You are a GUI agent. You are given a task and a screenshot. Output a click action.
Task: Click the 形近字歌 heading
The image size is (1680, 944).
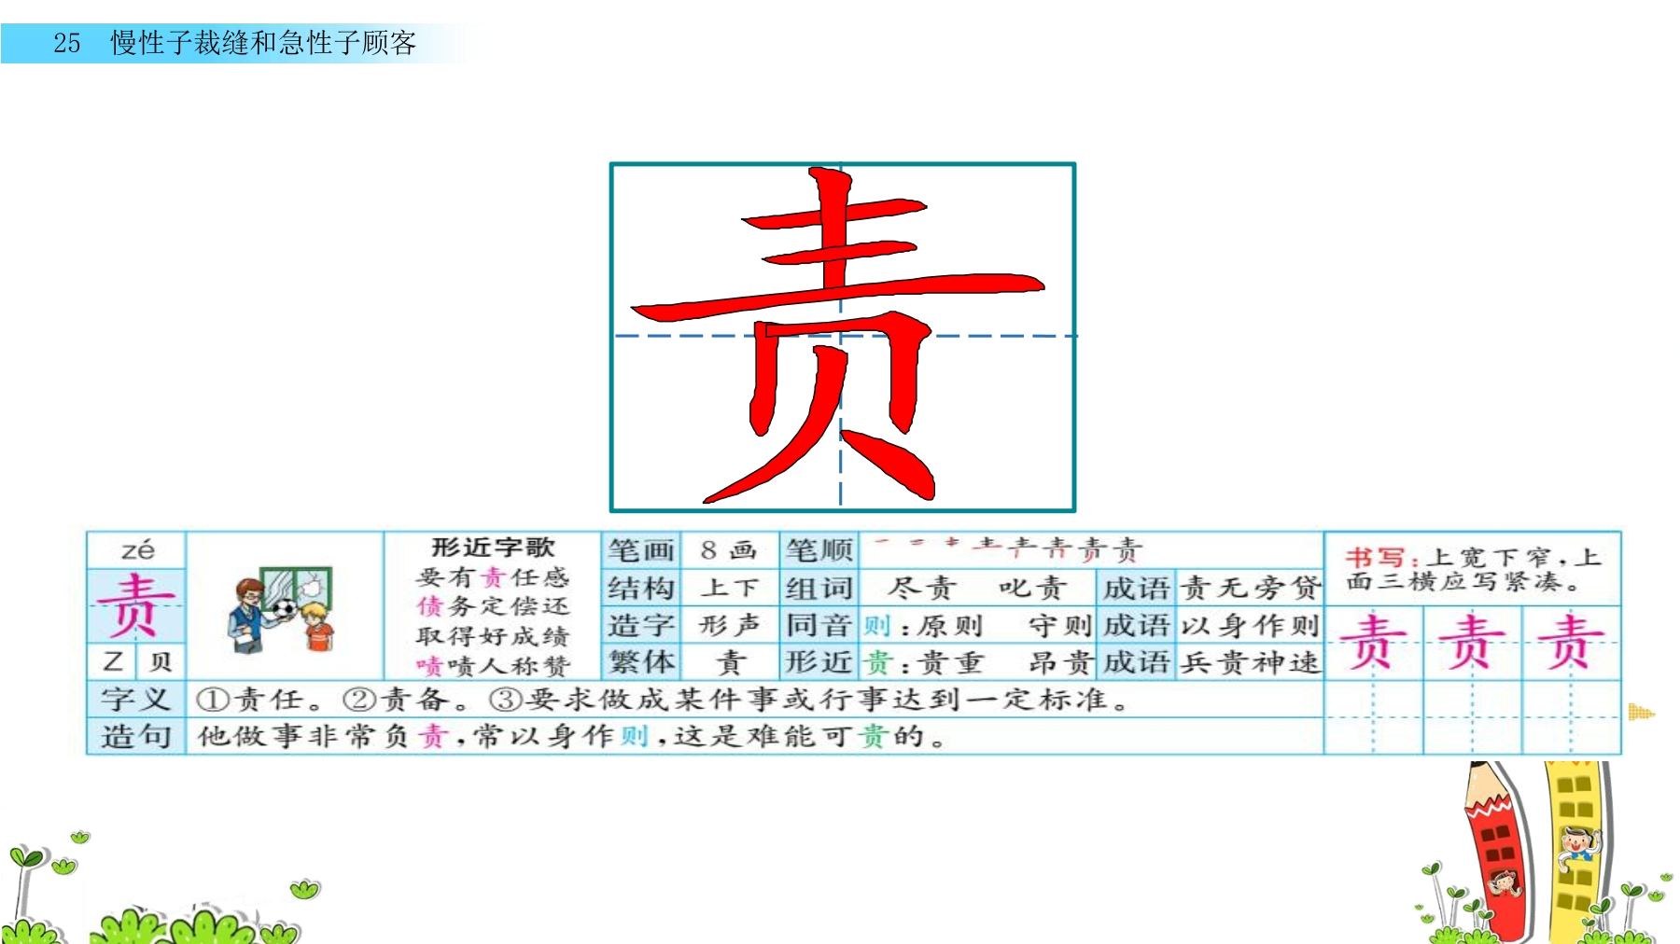pyautogui.click(x=493, y=548)
